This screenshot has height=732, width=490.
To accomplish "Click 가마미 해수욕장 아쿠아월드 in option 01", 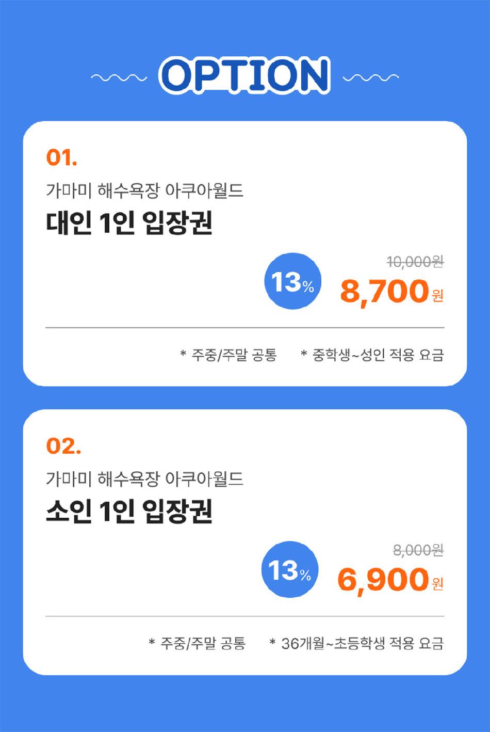I will (144, 191).
